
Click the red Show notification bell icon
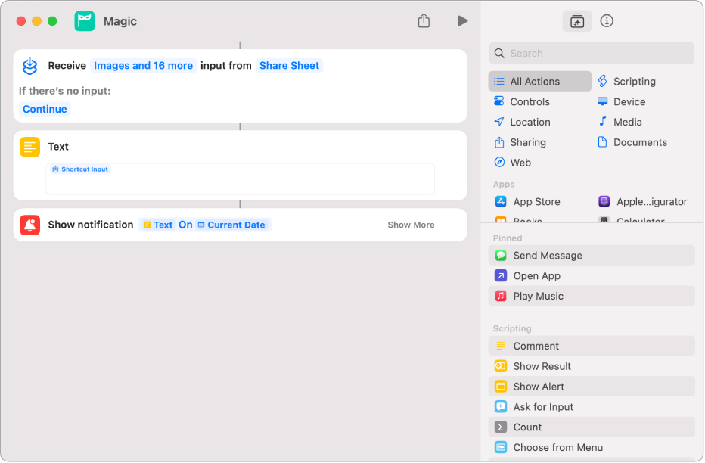click(30, 225)
